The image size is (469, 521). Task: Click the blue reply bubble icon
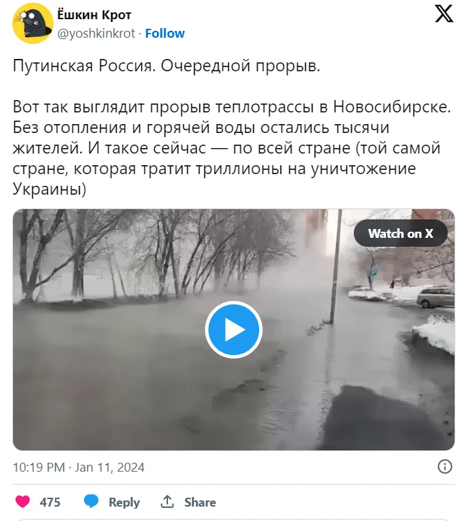coord(91,501)
